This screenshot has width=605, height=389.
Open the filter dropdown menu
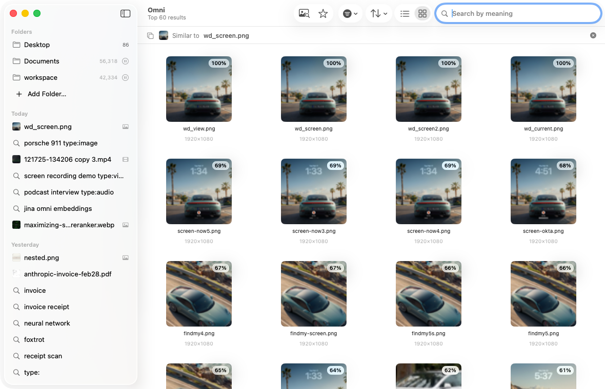(x=350, y=13)
